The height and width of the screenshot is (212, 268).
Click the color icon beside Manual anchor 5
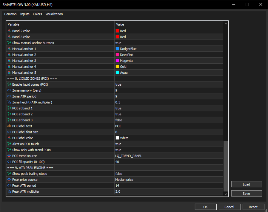(x=9, y=73)
